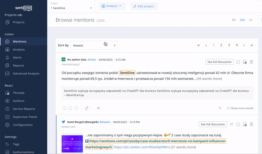262x154 pixels.
Task: Click the SentiOne logo
Action: point(24,8)
